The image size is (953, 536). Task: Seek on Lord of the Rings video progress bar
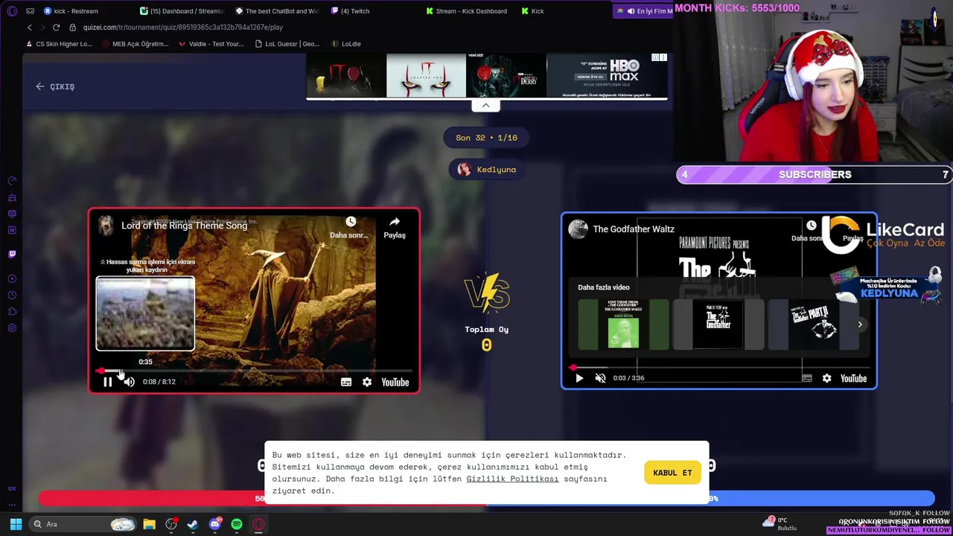[255, 370]
